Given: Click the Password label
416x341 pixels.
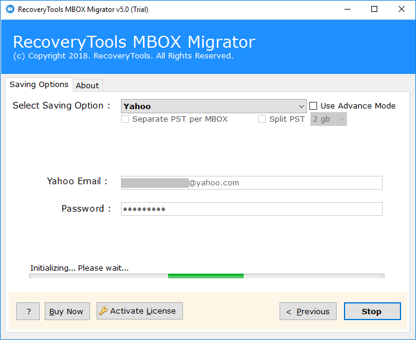Looking at the screenshot, I should [x=86, y=209].
